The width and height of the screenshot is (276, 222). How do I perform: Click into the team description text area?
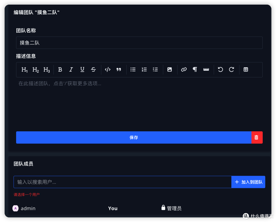coord(139,104)
